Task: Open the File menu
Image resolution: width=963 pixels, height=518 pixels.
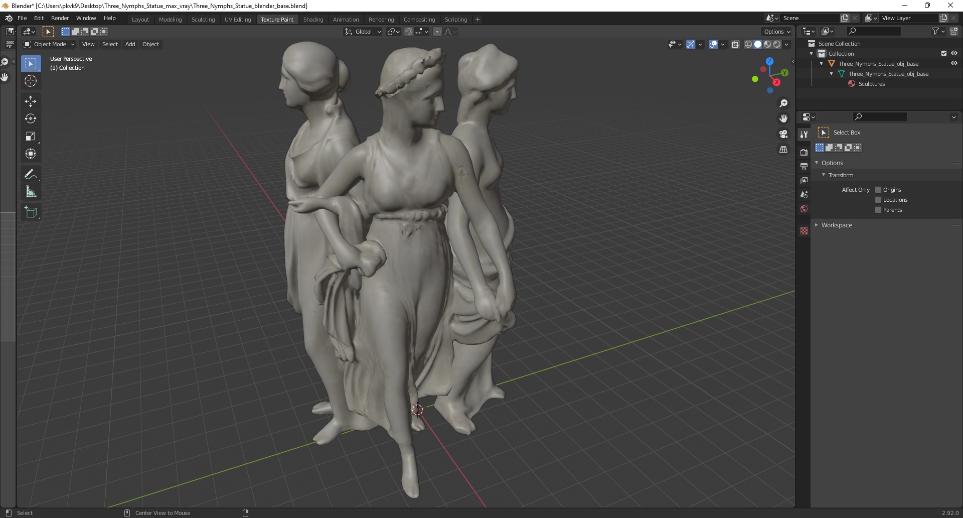Action: (22, 18)
